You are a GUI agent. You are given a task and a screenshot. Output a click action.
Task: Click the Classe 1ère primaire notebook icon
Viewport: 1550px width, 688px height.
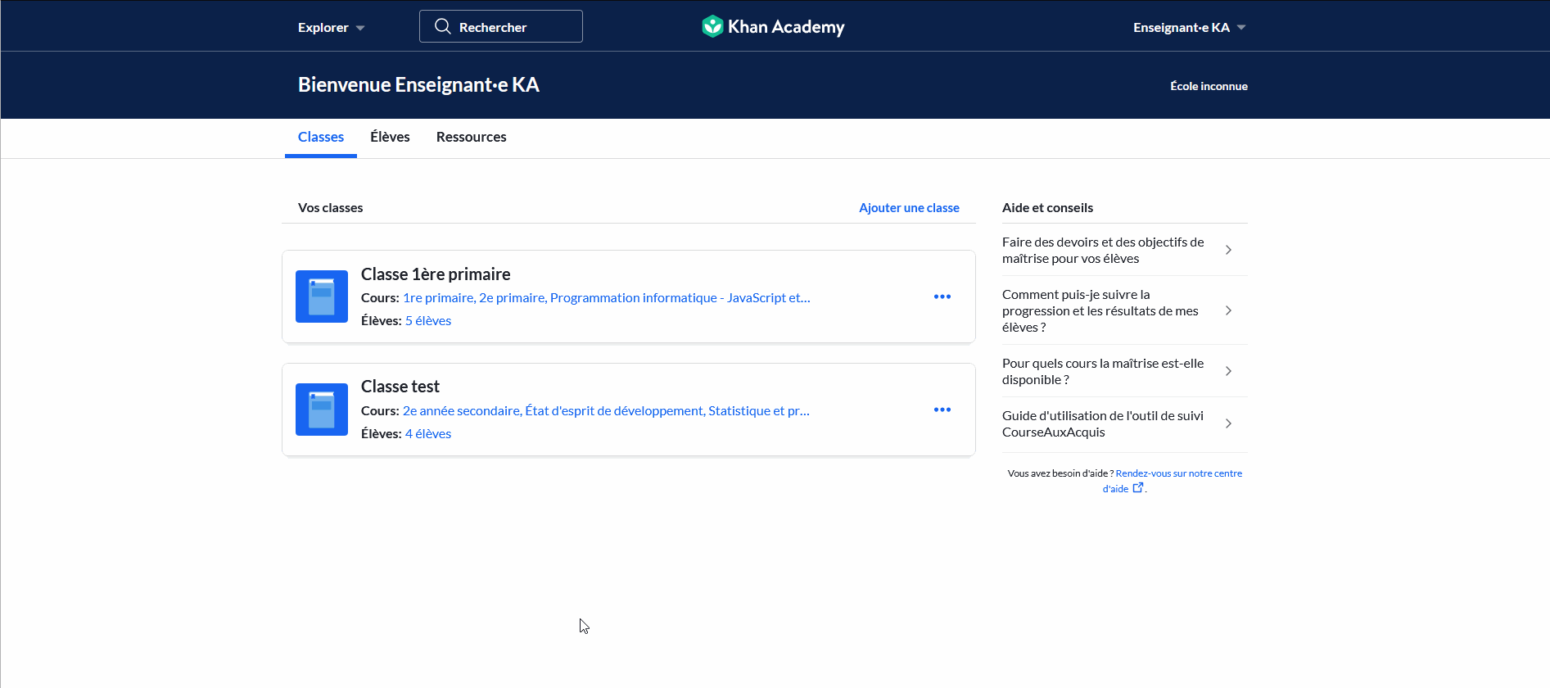tap(322, 296)
